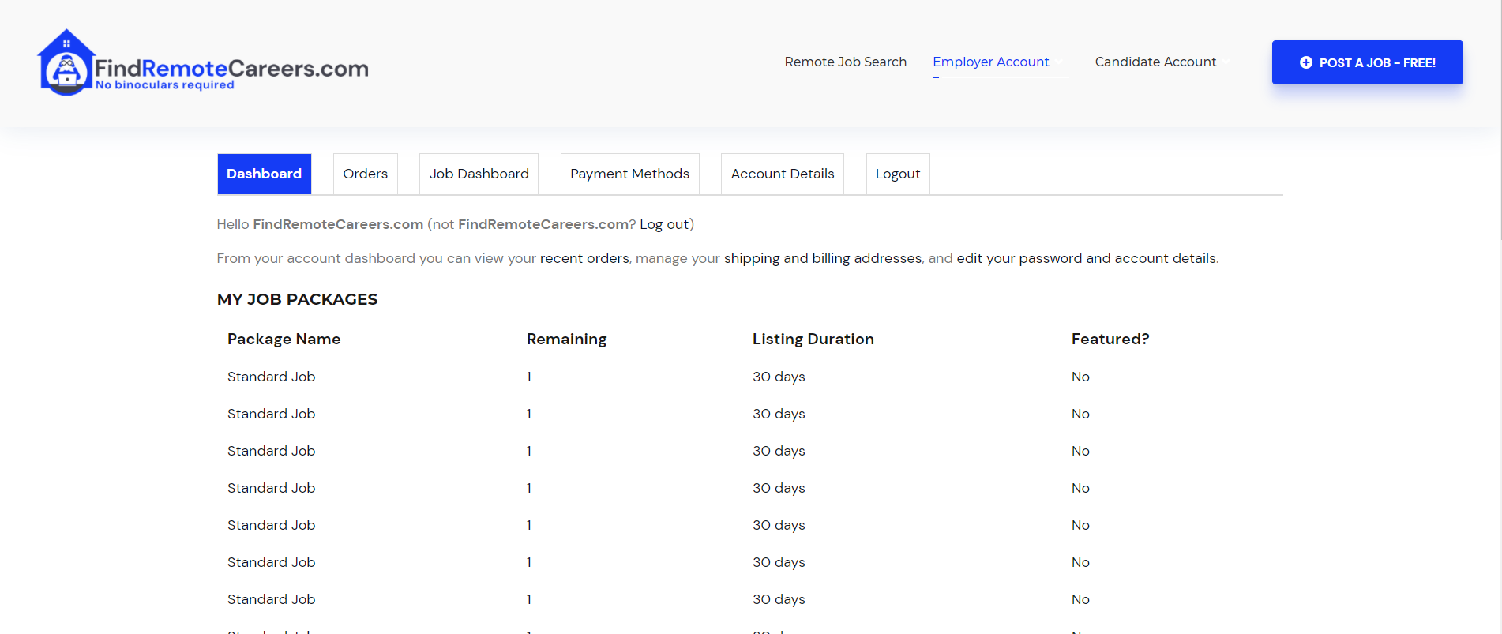Screen dimensions: 1502x634
Task: Click 'edit your password and account details' link
Action: coord(1086,258)
